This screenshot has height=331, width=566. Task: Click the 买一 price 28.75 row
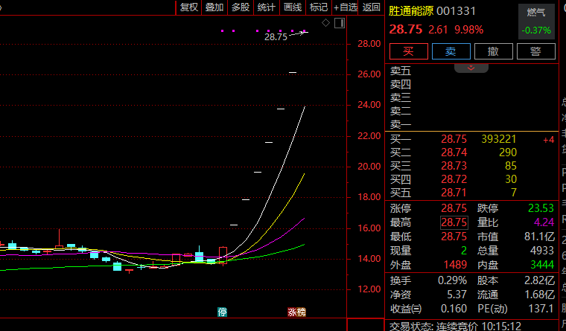click(453, 139)
